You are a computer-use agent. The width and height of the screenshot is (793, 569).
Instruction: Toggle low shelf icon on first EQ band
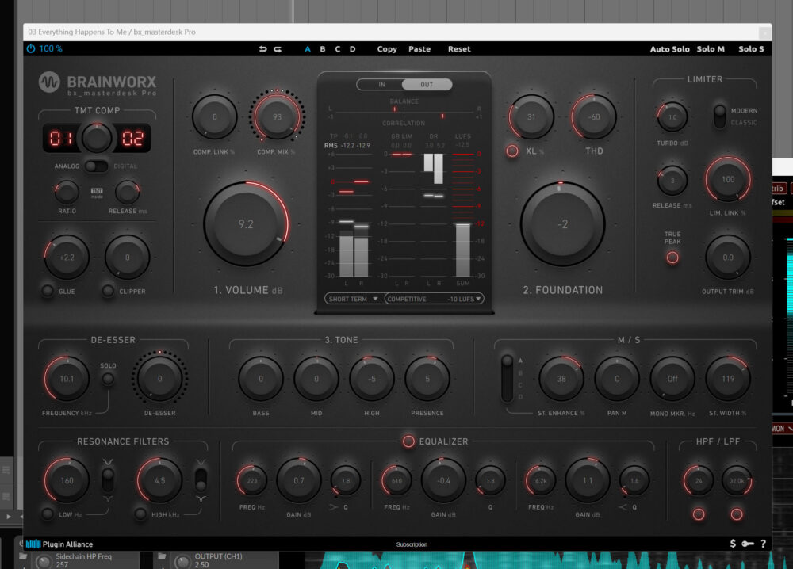pyautogui.click(x=333, y=507)
